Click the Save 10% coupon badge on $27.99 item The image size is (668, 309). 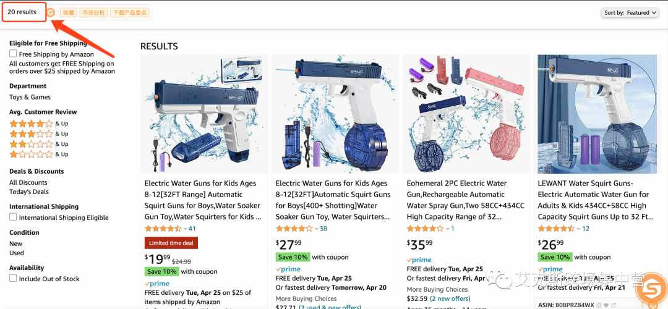click(x=292, y=257)
